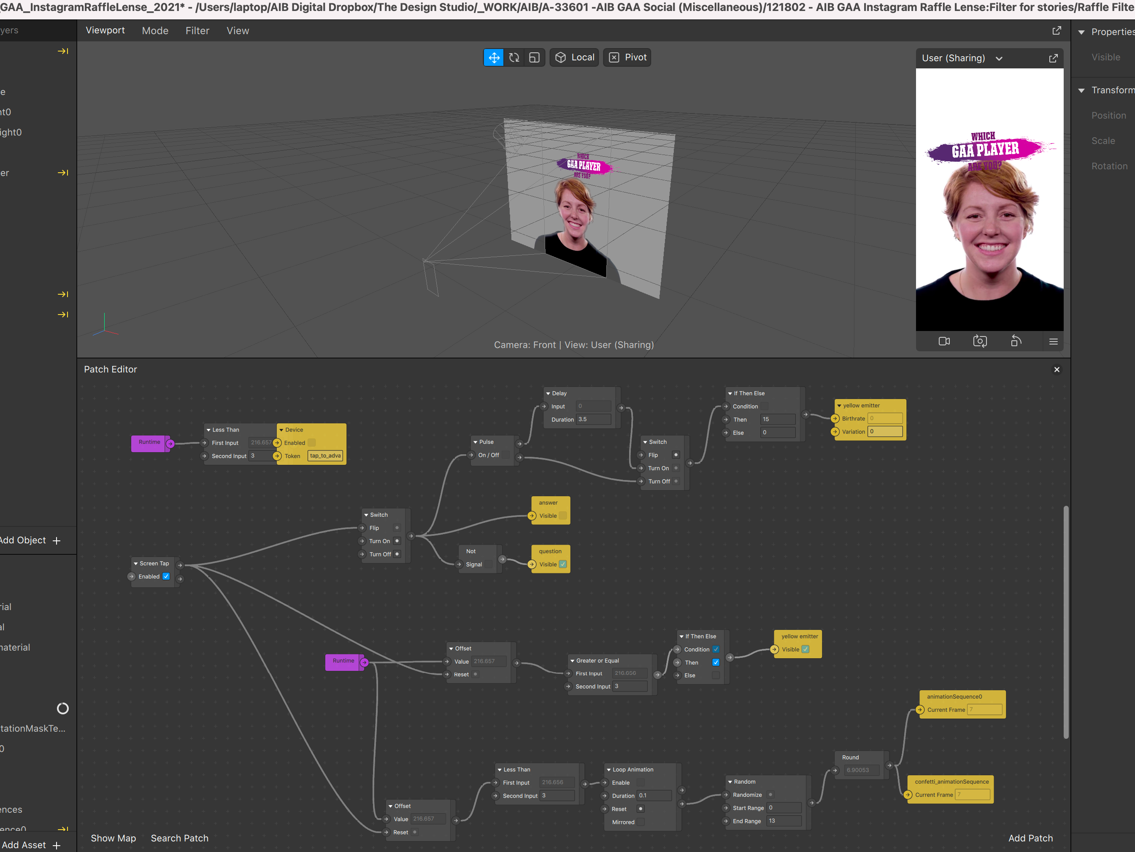Close the Patch Editor panel
The width and height of the screenshot is (1135, 852).
click(1057, 370)
